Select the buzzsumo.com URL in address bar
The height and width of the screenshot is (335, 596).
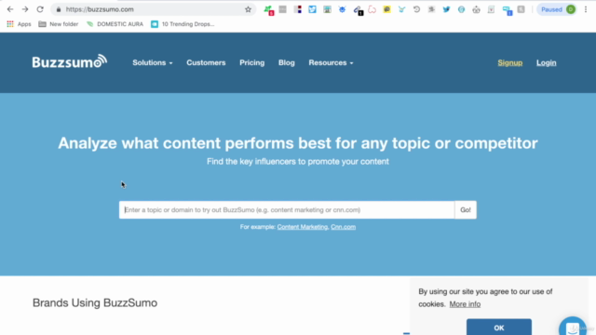click(100, 9)
